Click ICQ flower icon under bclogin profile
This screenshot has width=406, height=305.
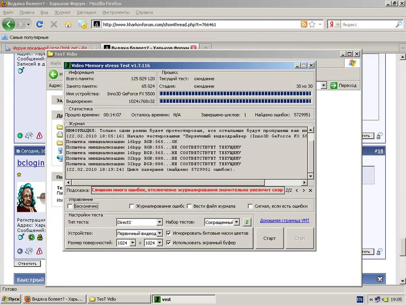click(x=31, y=237)
